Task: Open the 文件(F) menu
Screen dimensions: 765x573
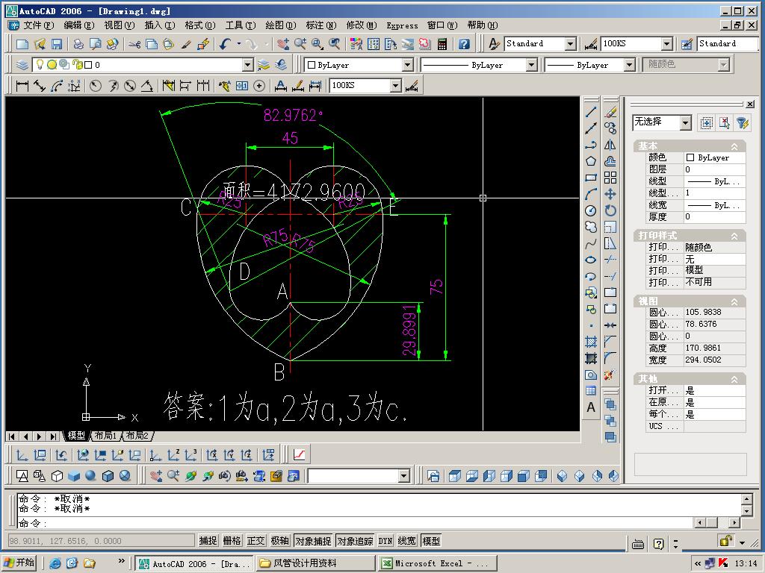Action: [39, 25]
